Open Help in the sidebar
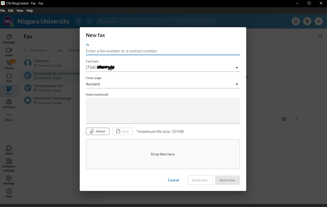 (9, 193)
